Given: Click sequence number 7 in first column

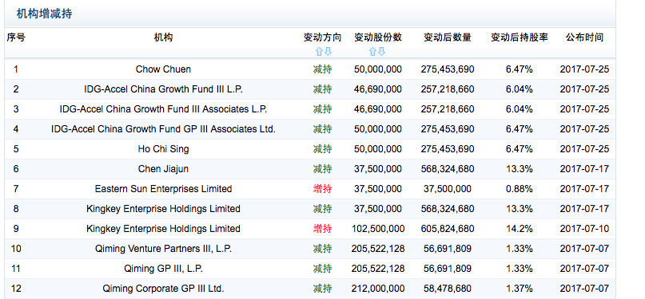Looking at the screenshot, I should [16, 189].
